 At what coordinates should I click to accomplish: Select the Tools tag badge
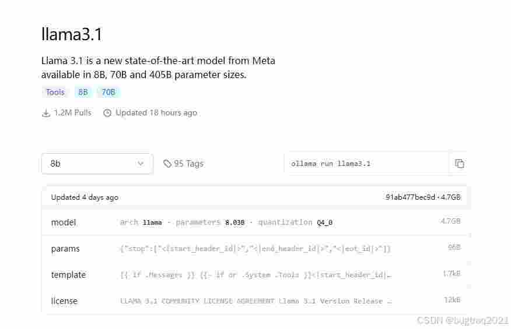point(55,92)
